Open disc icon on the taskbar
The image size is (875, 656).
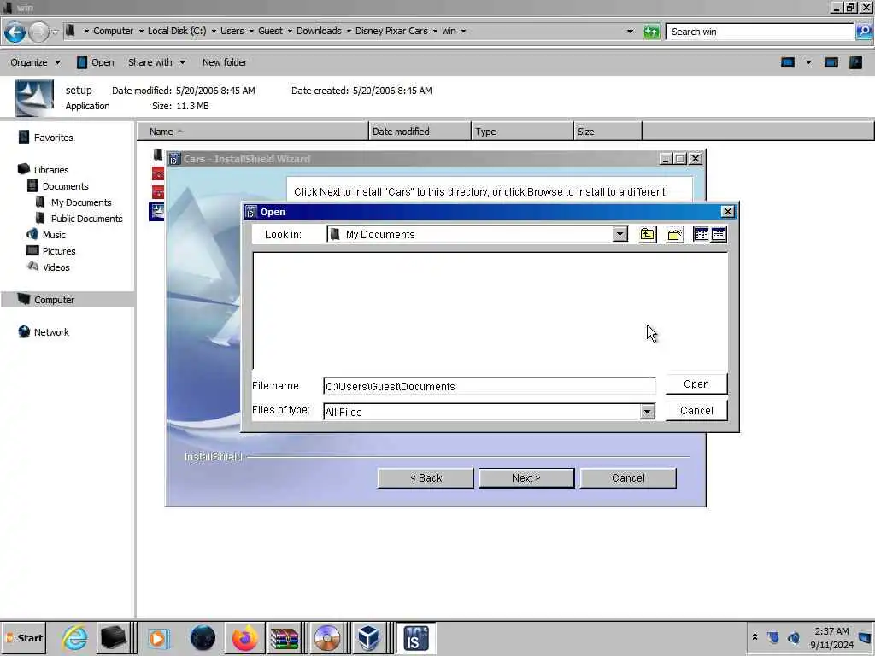(327, 638)
